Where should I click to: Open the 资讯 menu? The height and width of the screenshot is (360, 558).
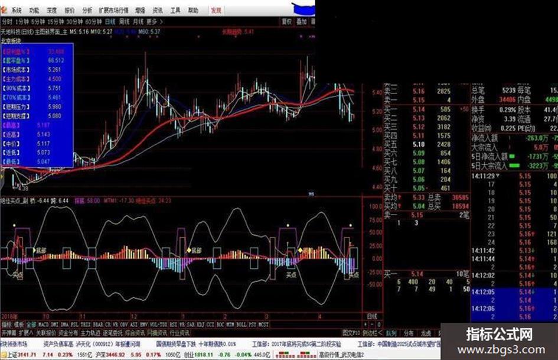(x=157, y=10)
